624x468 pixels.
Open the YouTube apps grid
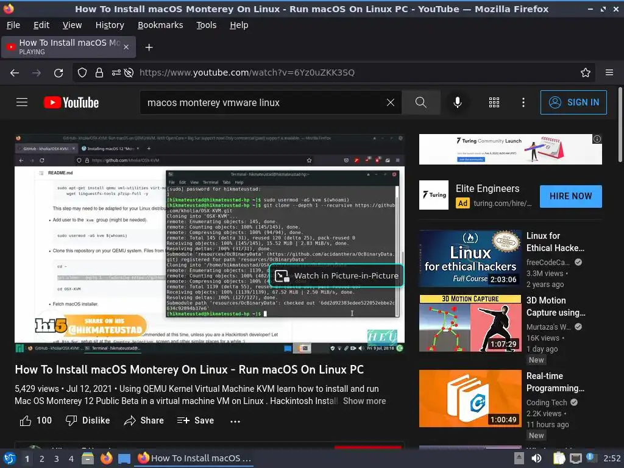coord(494,102)
